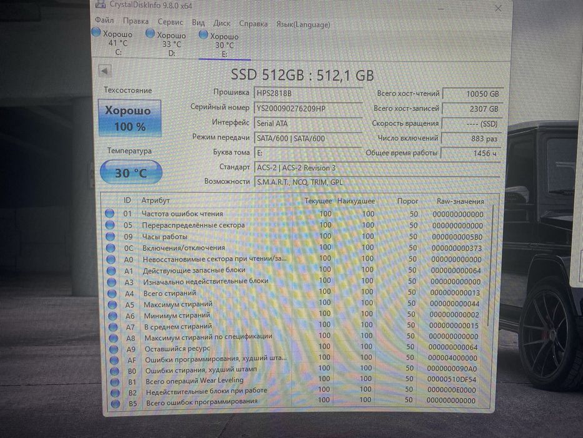Click the 30 °C temperature button
583x438 pixels.
click(x=131, y=173)
